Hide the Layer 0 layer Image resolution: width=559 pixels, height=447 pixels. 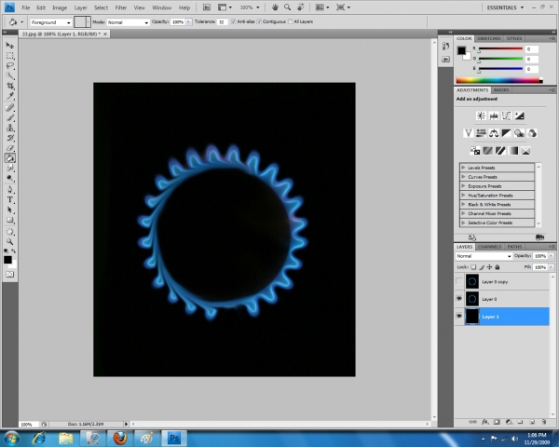pyautogui.click(x=459, y=299)
